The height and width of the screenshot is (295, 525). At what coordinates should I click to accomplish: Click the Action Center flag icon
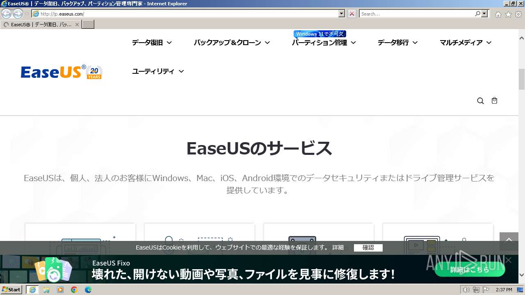coord(486,290)
